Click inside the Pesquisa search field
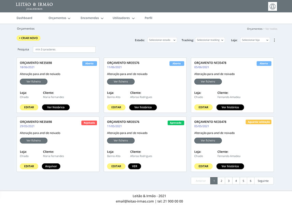Image resolution: width=292 pixels, height=205 pixels. (x=64, y=49)
